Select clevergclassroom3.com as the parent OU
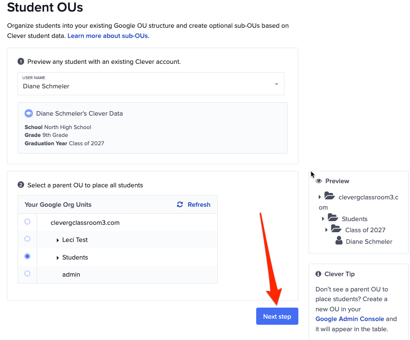 (x=27, y=221)
